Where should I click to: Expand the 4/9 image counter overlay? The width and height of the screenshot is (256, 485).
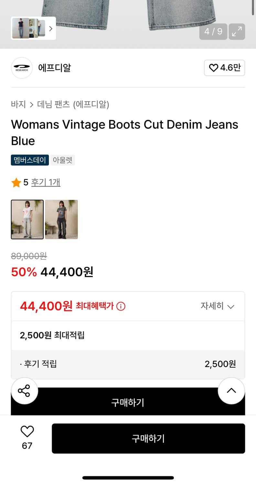pyautogui.click(x=213, y=31)
